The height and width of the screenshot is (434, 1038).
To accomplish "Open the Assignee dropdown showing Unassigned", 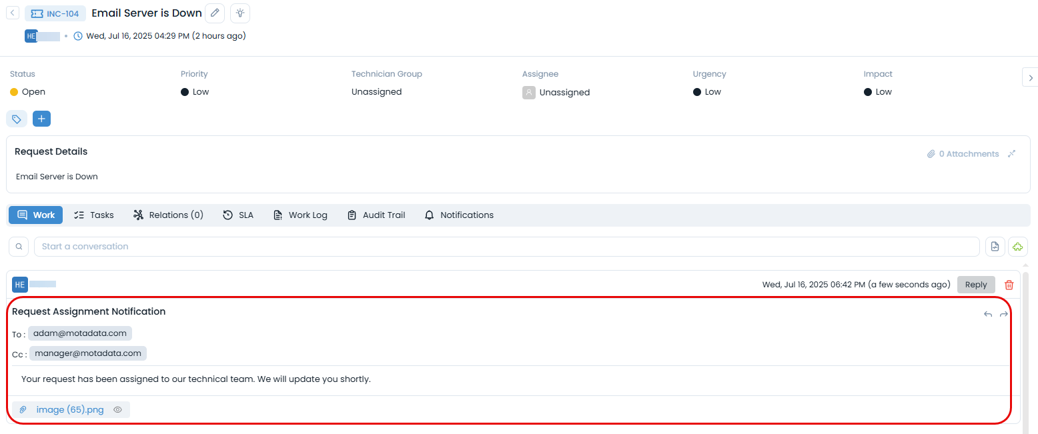I will (564, 93).
